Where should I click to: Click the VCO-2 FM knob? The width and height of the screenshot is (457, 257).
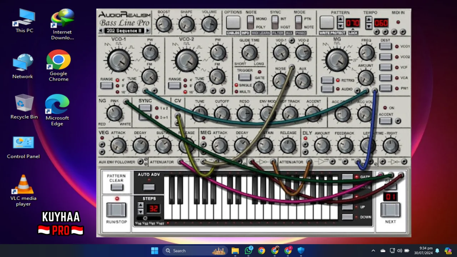(217, 76)
